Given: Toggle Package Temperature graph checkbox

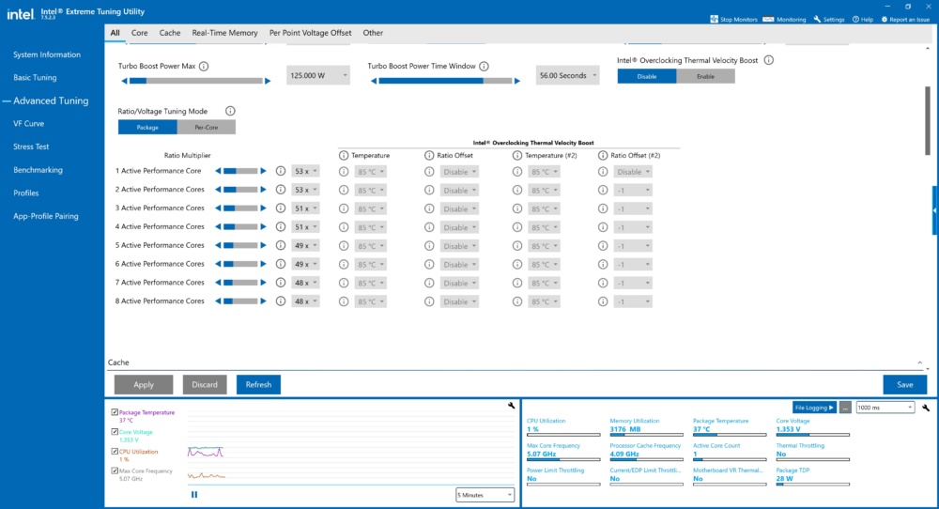Looking at the screenshot, I should pyautogui.click(x=115, y=412).
